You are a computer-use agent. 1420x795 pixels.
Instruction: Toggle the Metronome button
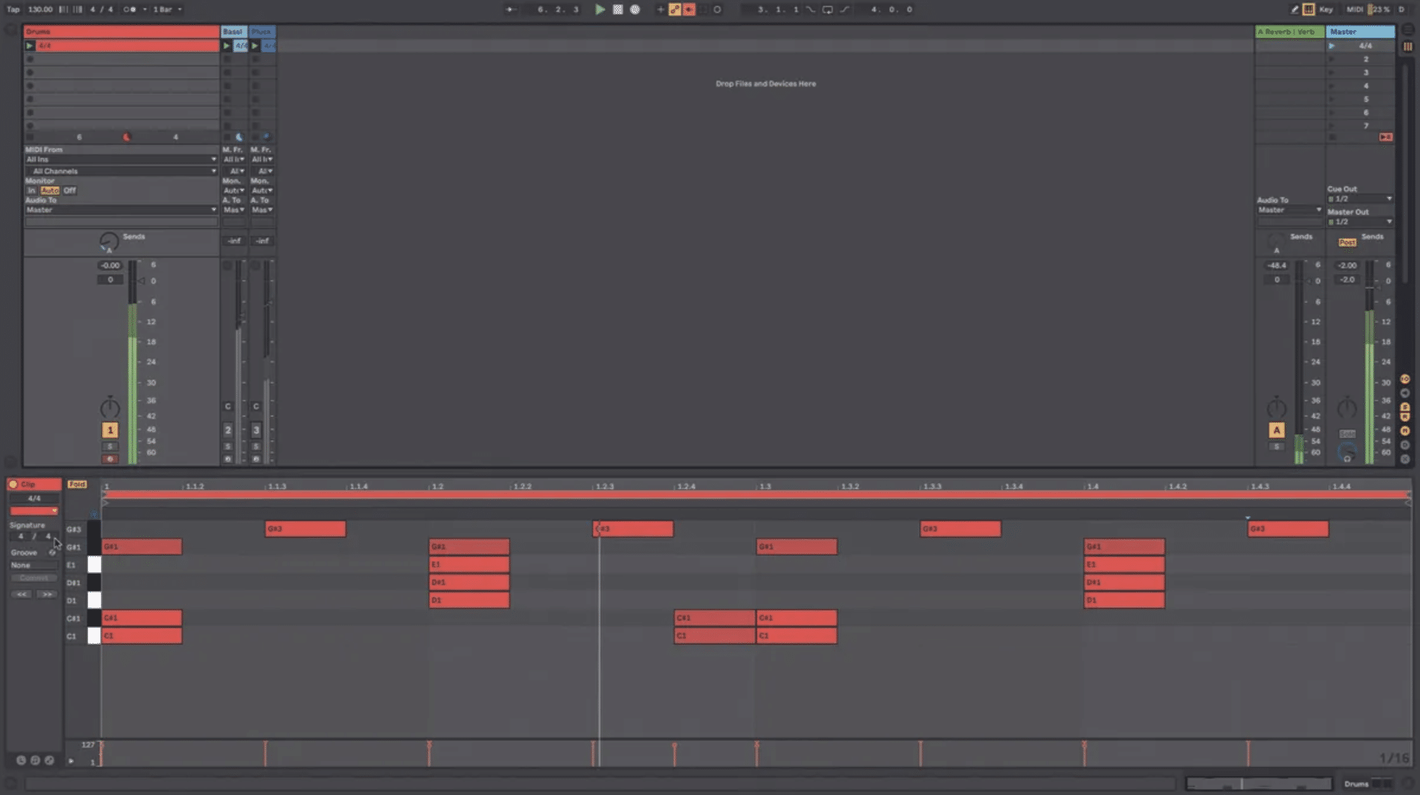click(x=130, y=10)
